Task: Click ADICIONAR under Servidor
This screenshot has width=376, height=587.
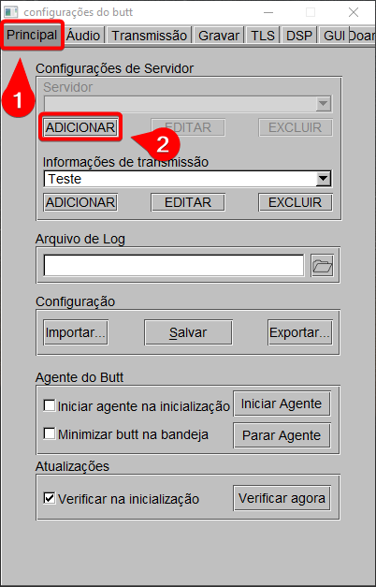Action: (x=80, y=127)
